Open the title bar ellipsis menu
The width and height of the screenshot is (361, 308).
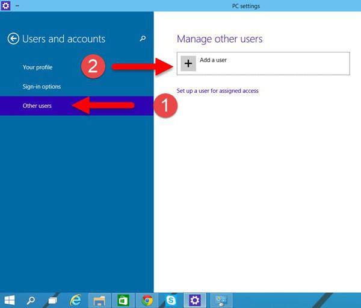pos(17,6)
